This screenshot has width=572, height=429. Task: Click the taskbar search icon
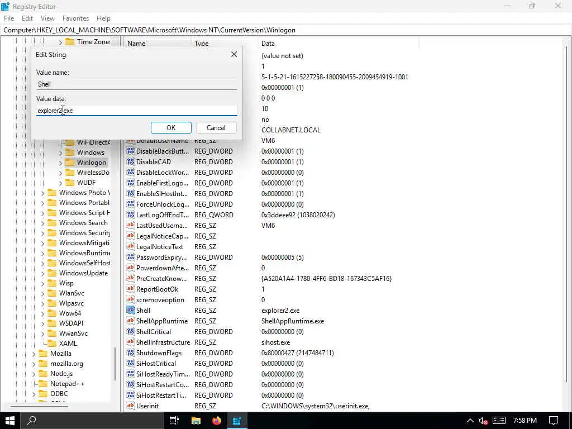pyautogui.click(x=32, y=421)
